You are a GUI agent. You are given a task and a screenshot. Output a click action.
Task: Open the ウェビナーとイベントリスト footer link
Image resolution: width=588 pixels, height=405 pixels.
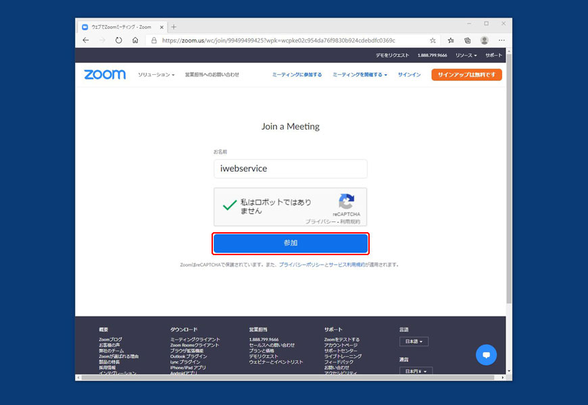tap(276, 362)
